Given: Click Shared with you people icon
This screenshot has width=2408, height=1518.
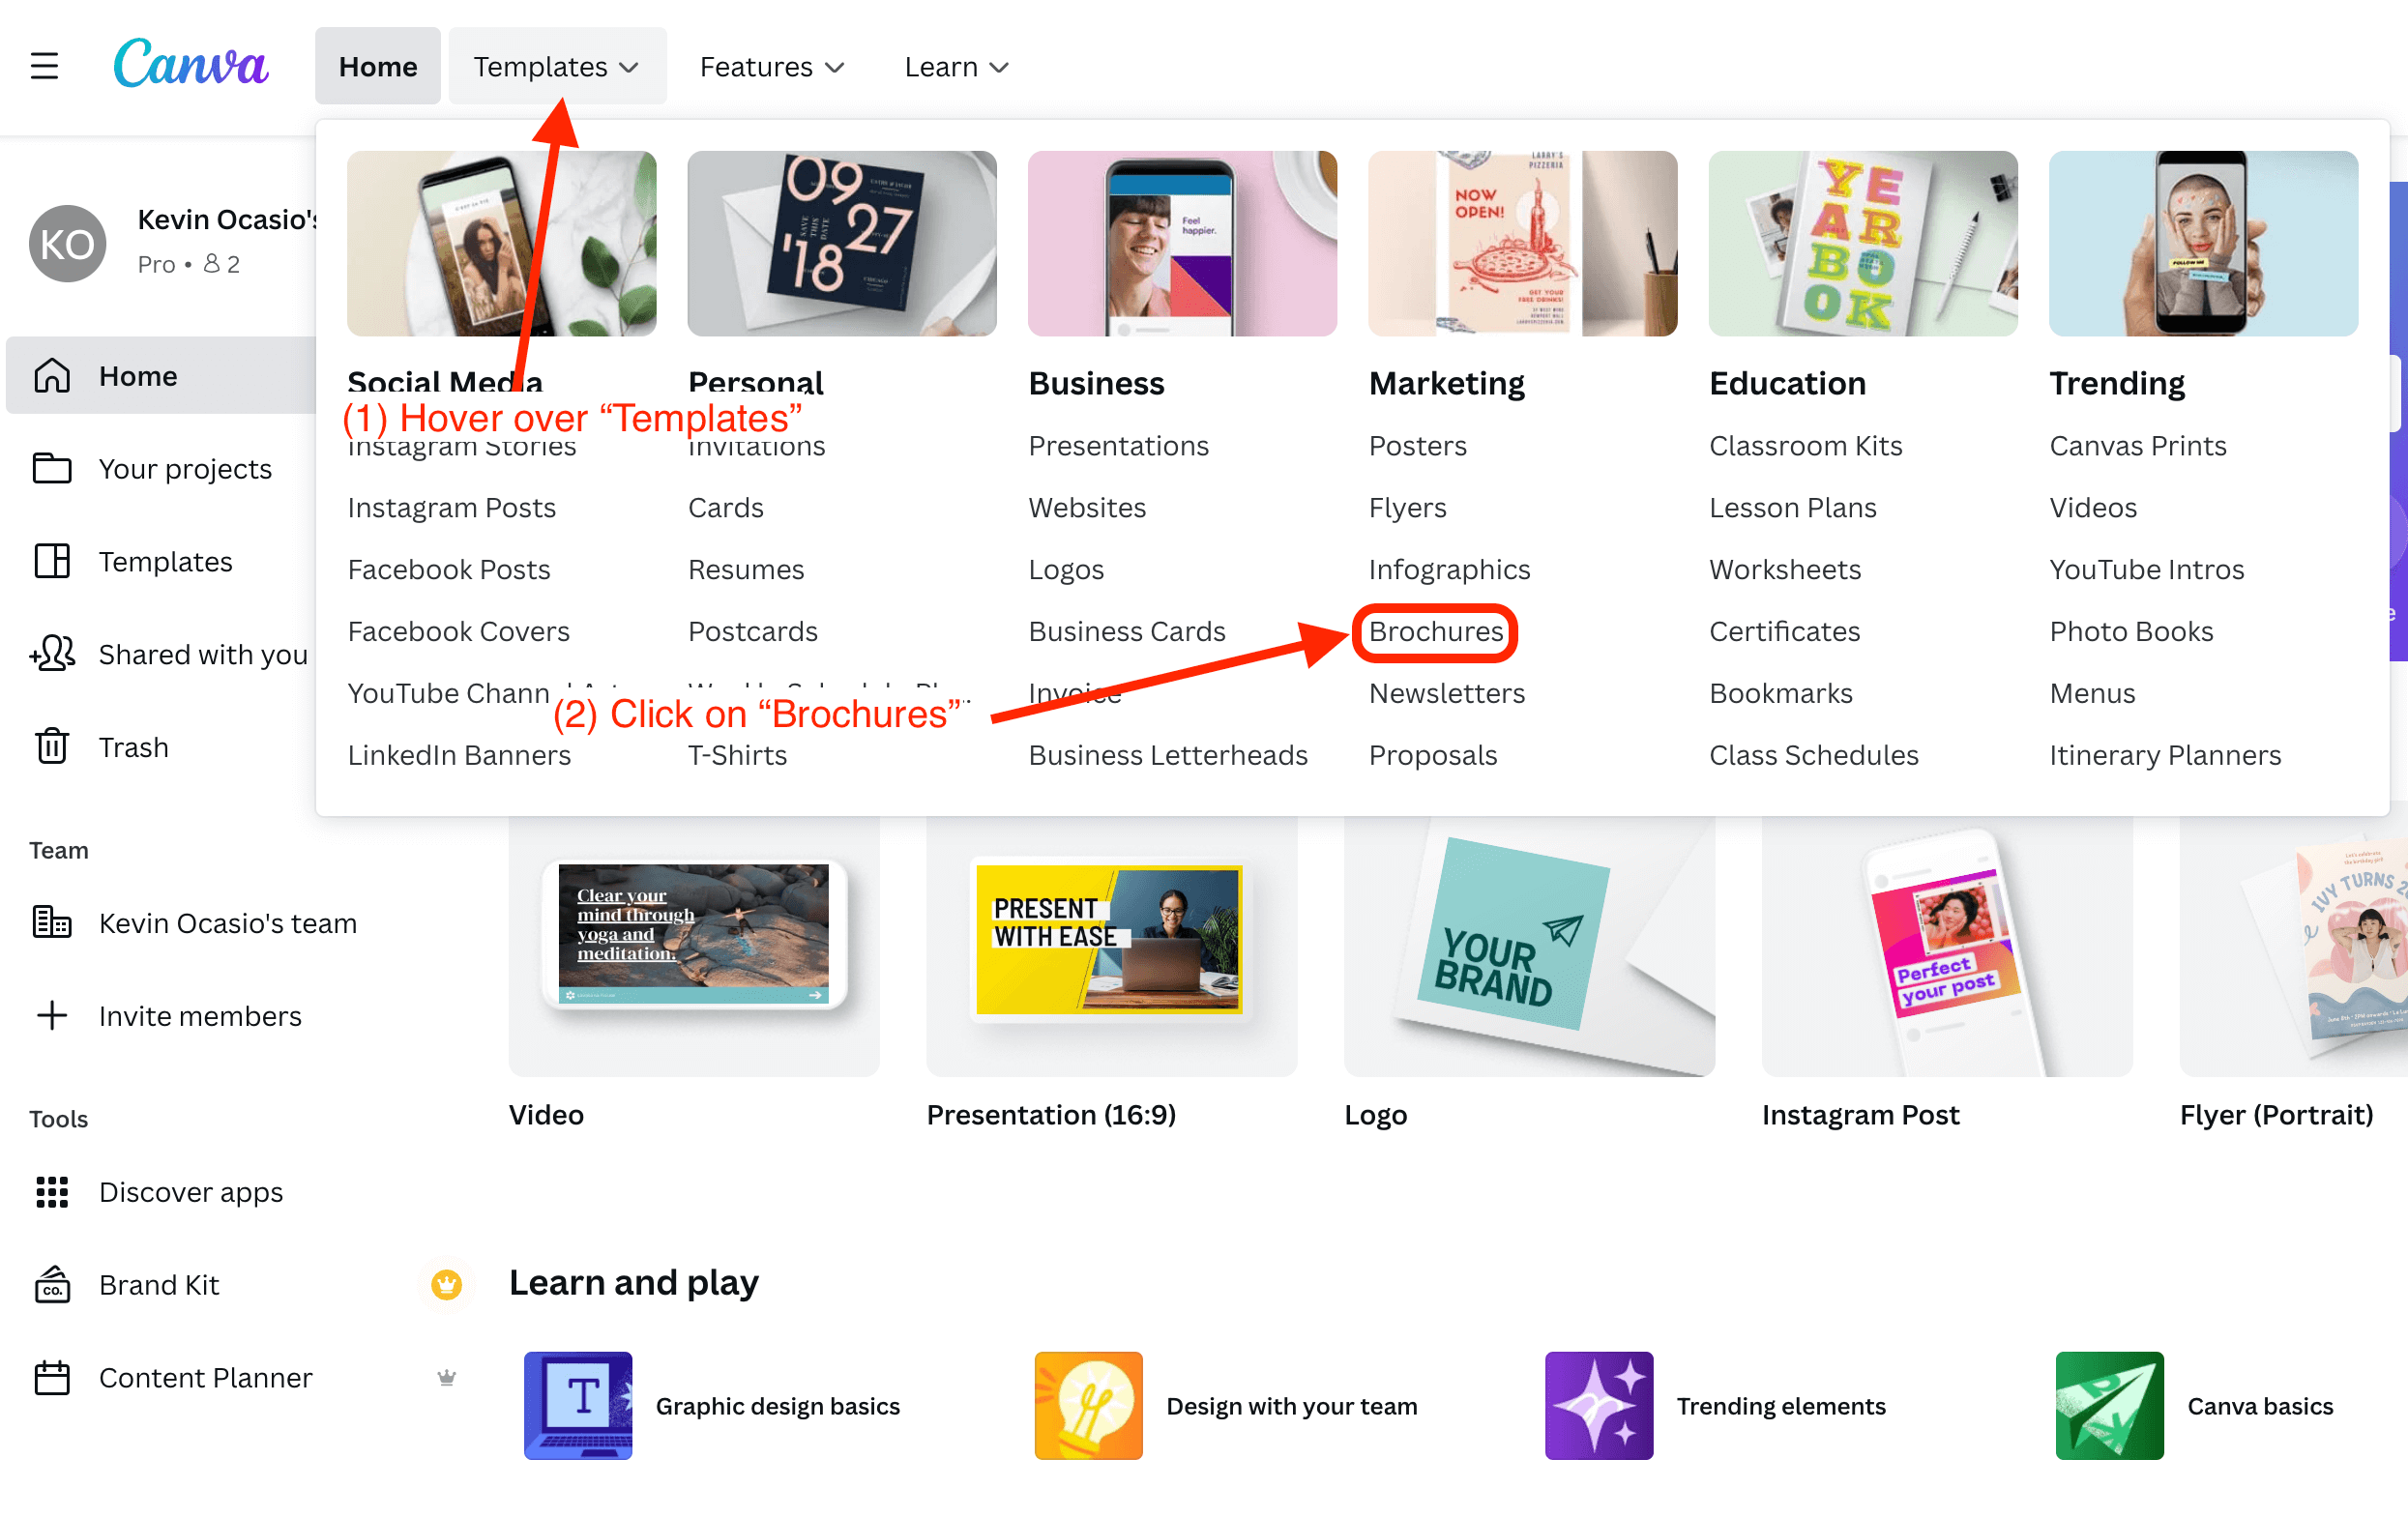Looking at the screenshot, I should pos(52,654).
